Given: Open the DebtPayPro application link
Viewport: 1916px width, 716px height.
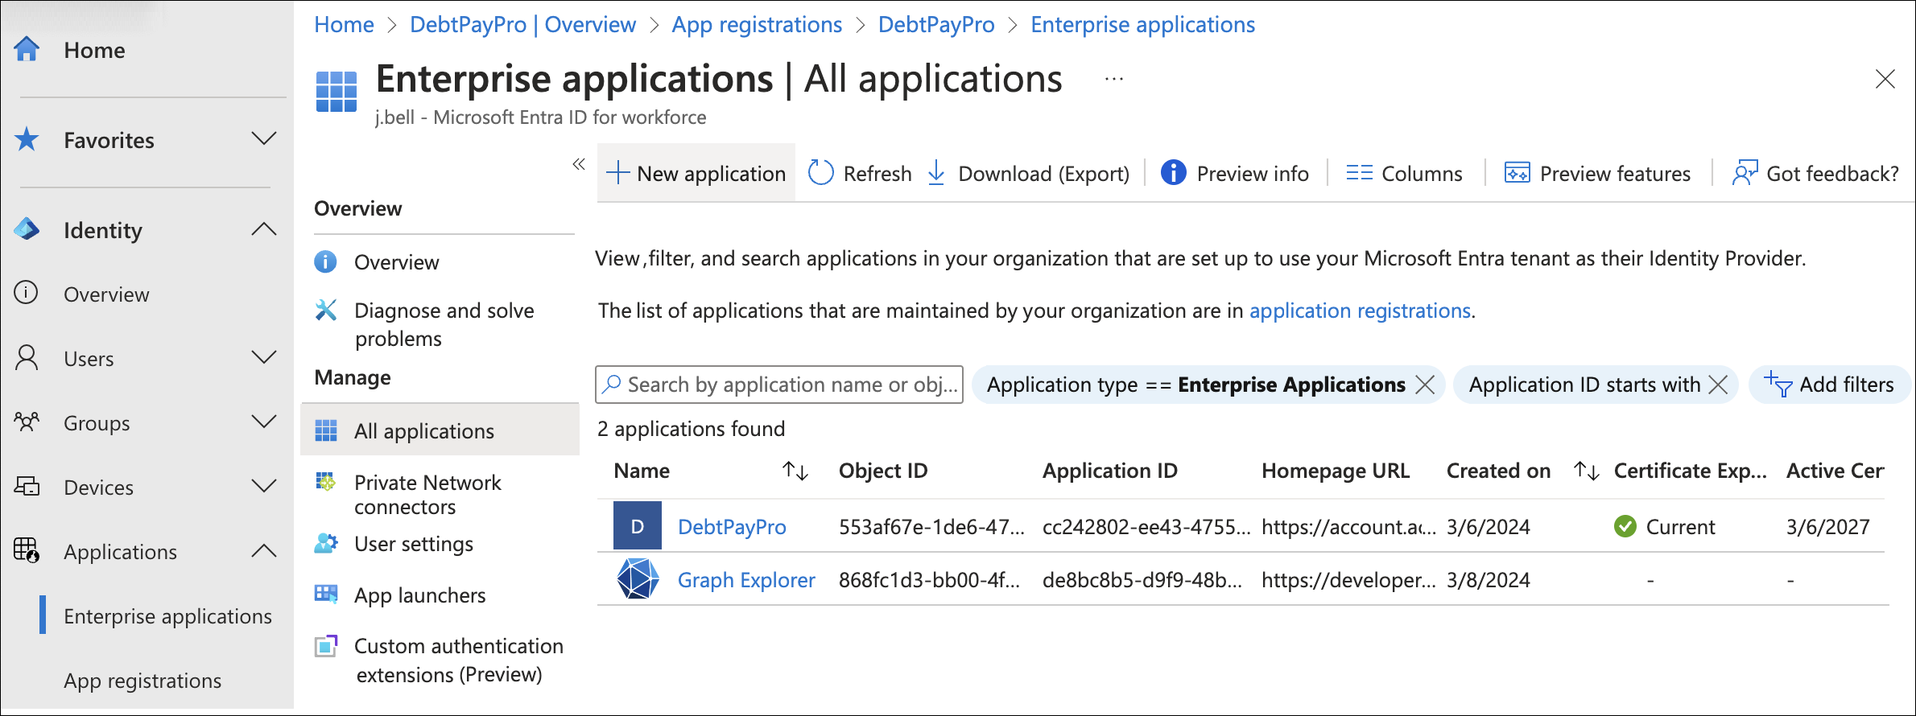Looking at the screenshot, I should (x=732, y=527).
